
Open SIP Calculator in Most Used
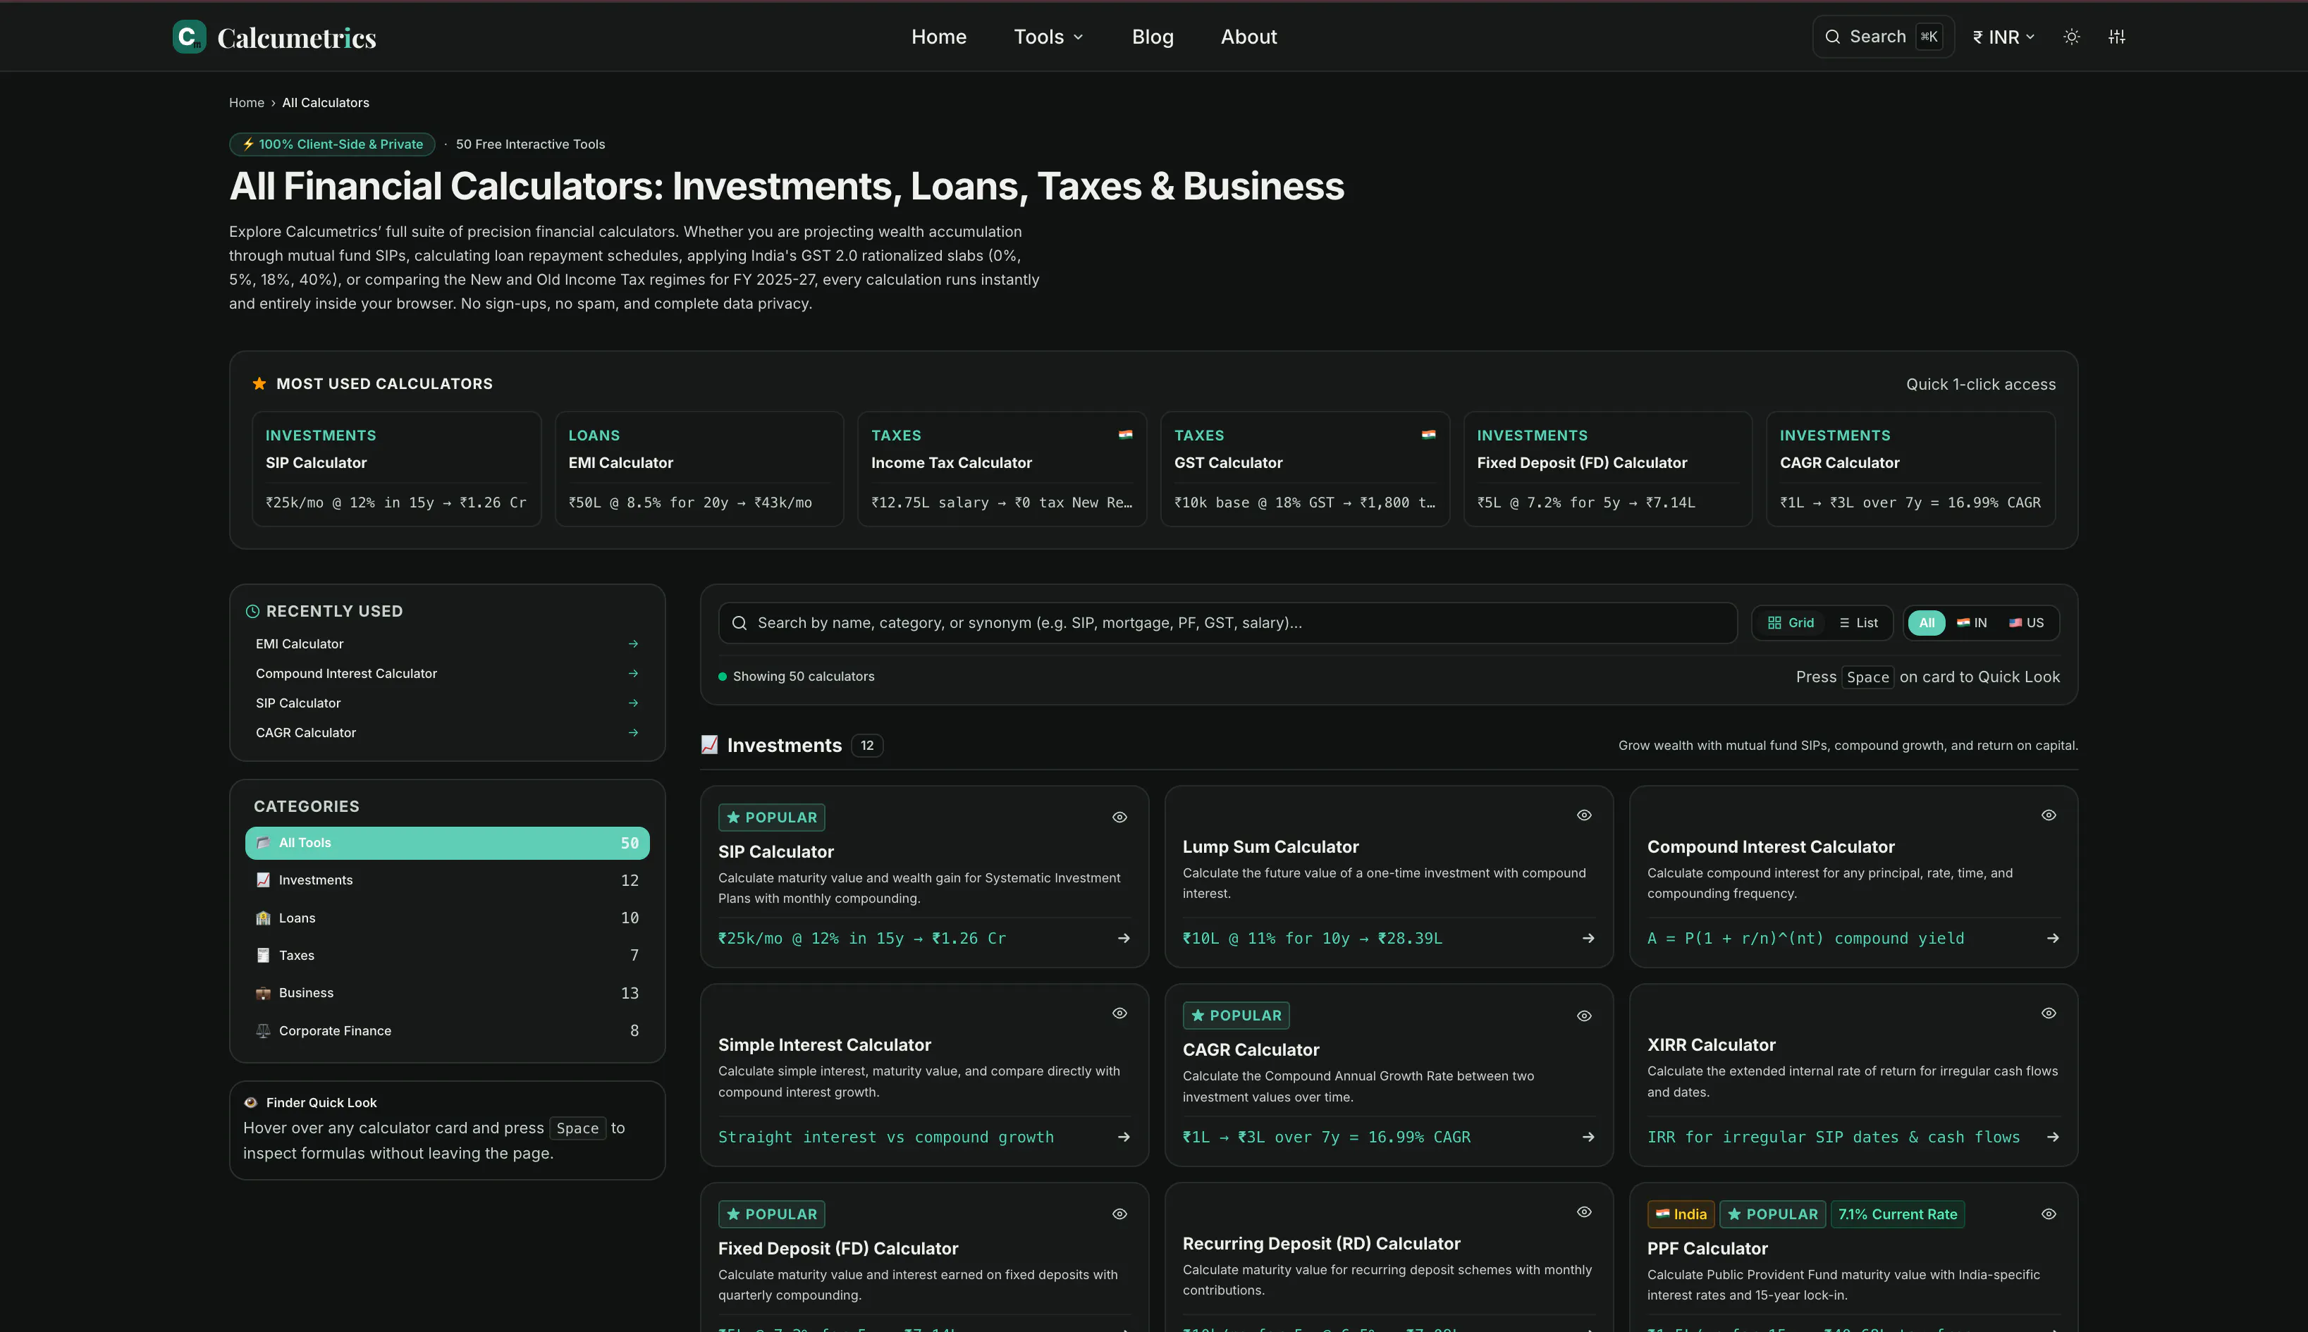(x=396, y=469)
